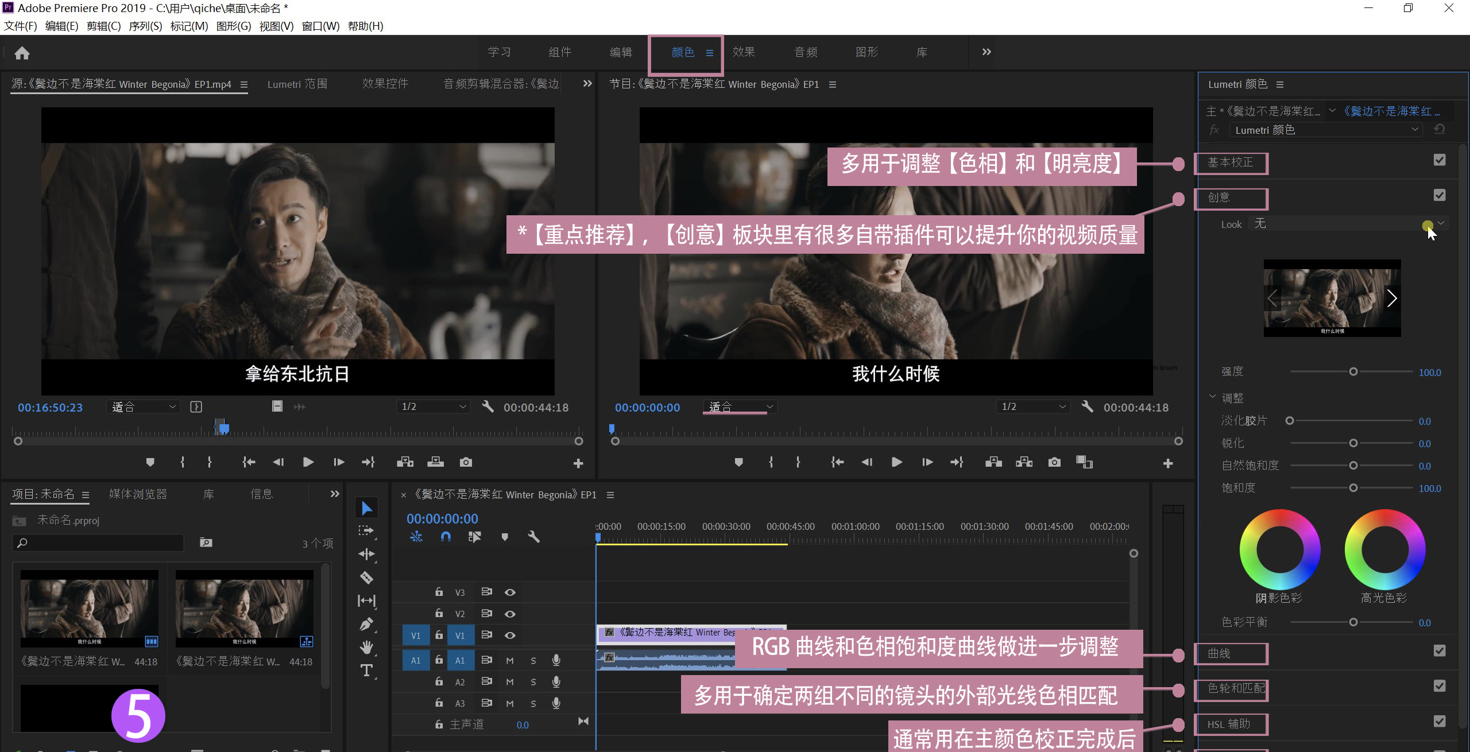This screenshot has height=752, width=1470.
Task: Go to the Home screen icon
Action: coord(22,53)
